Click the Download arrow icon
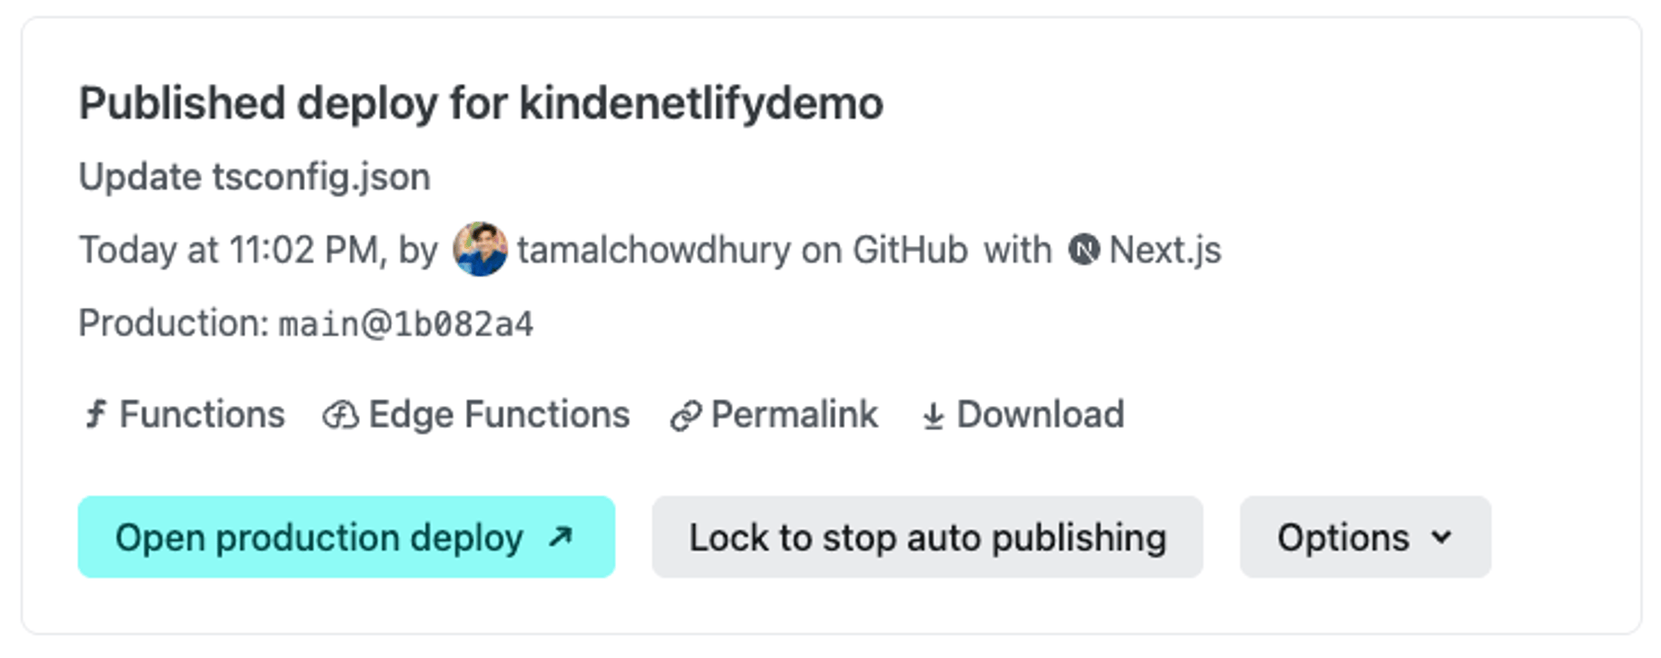 933,414
